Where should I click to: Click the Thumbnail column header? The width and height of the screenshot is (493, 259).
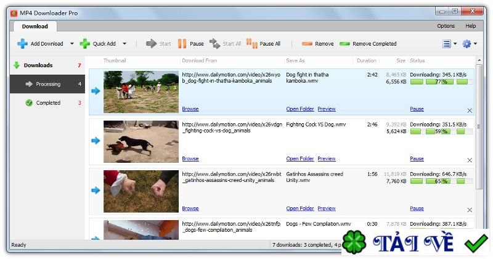pyautogui.click(x=115, y=60)
